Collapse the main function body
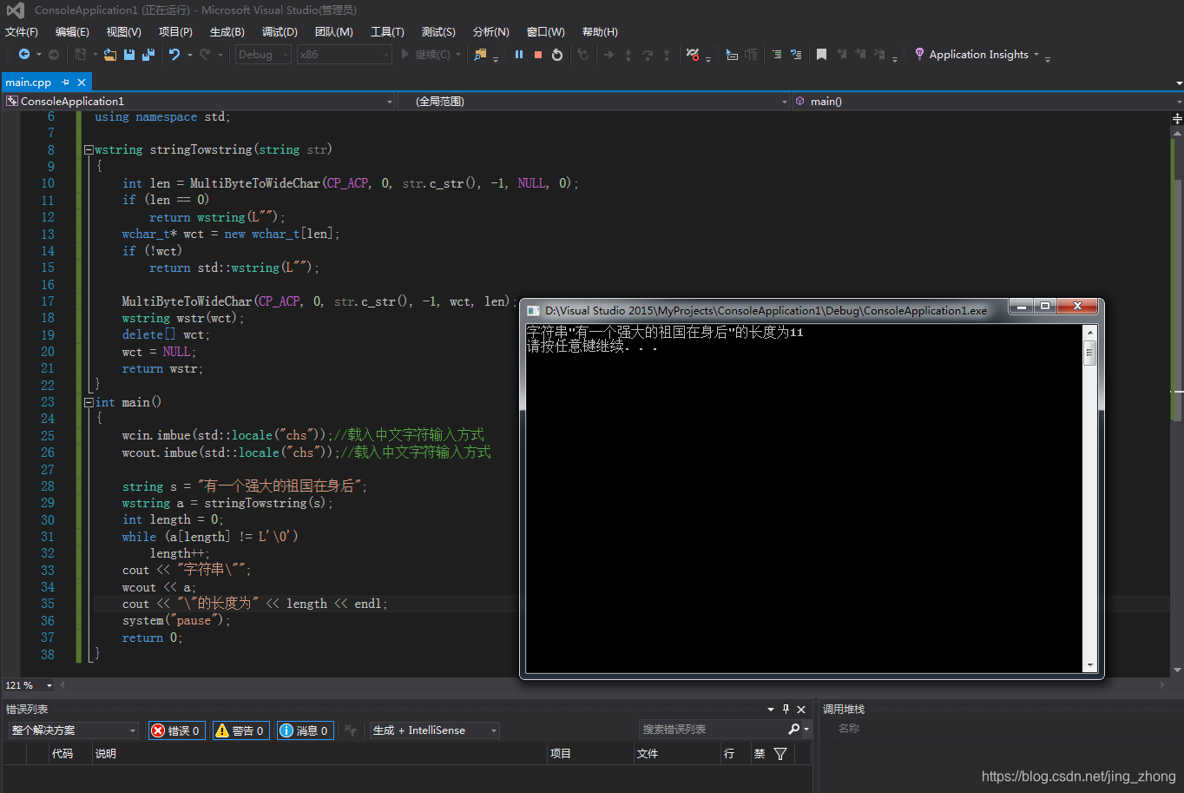The image size is (1184, 793). pyautogui.click(x=89, y=401)
